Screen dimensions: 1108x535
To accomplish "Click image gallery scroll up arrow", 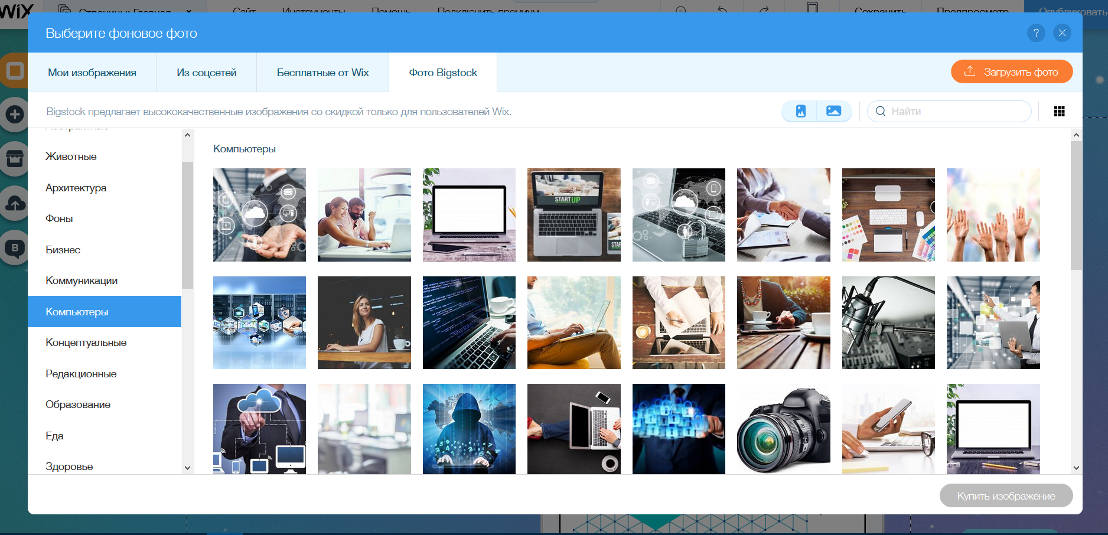I will 1076,135.
